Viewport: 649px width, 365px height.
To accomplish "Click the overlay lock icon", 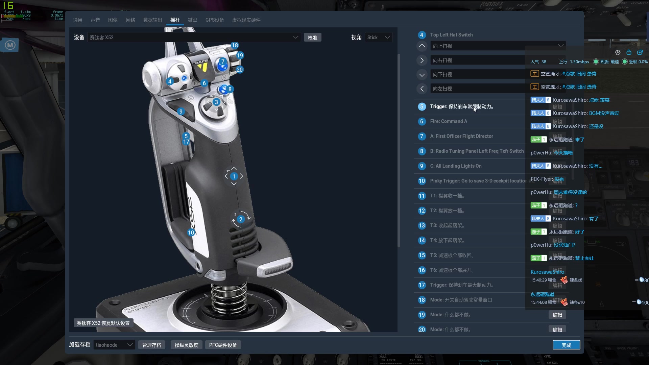I will tap(629, 52).
